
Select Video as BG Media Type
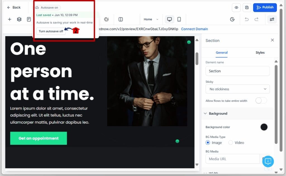(230, 143)
